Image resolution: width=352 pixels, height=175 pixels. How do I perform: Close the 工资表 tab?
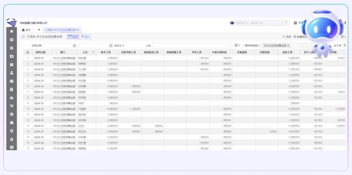pyautogui.click(x=78, y=30)
